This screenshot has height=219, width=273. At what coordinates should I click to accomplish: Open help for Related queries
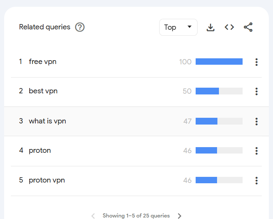pos(80,27)
